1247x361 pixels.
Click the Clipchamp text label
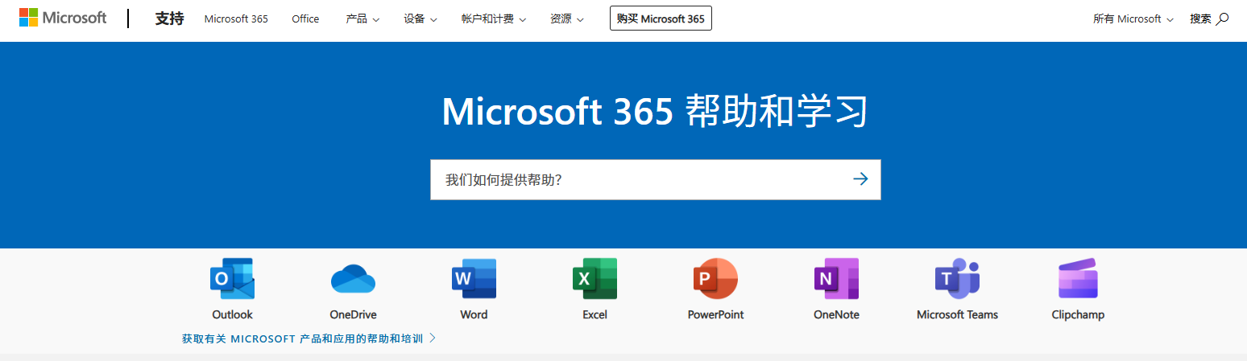[x=1078, y=314]
